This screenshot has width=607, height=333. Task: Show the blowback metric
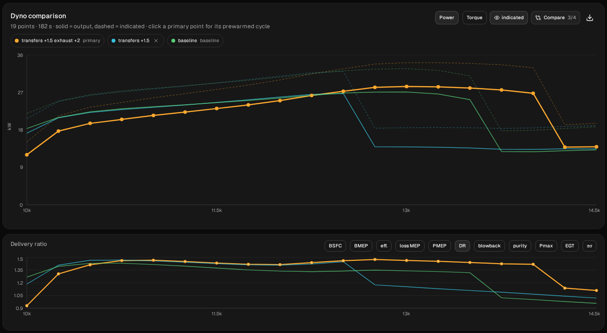click(489, 246)
